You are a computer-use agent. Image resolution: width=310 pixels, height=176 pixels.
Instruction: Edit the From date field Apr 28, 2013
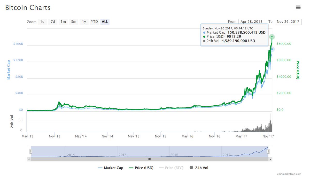(252, 22)
